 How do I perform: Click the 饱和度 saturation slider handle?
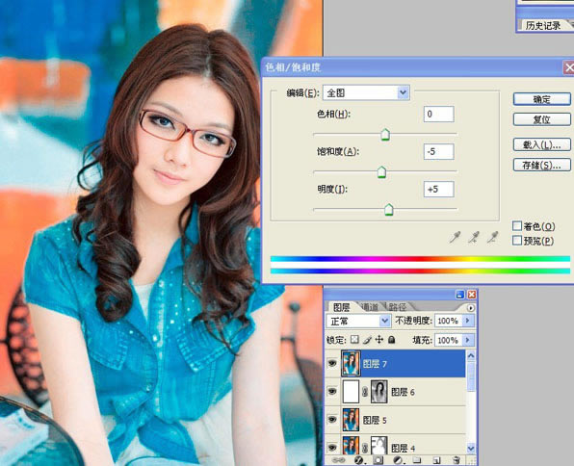[381, 172]
